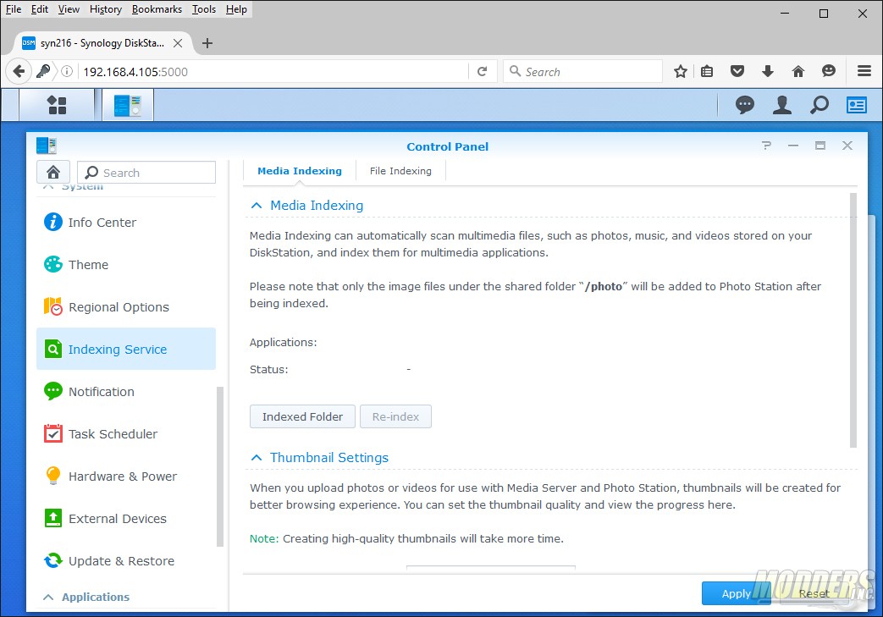The width and height of the screenshot is (883, 617).
Task: Click the Firefox address bar URL
Action: 135,71
